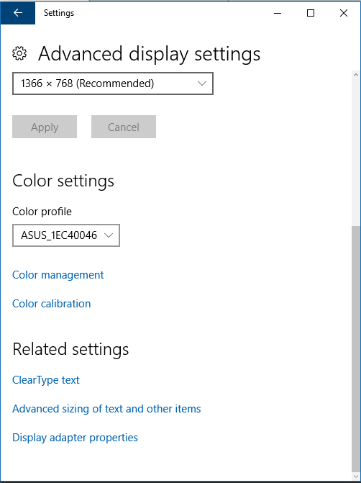Click the Cancel button
This screenshot has height=483, width=361.
coord(124,127)
